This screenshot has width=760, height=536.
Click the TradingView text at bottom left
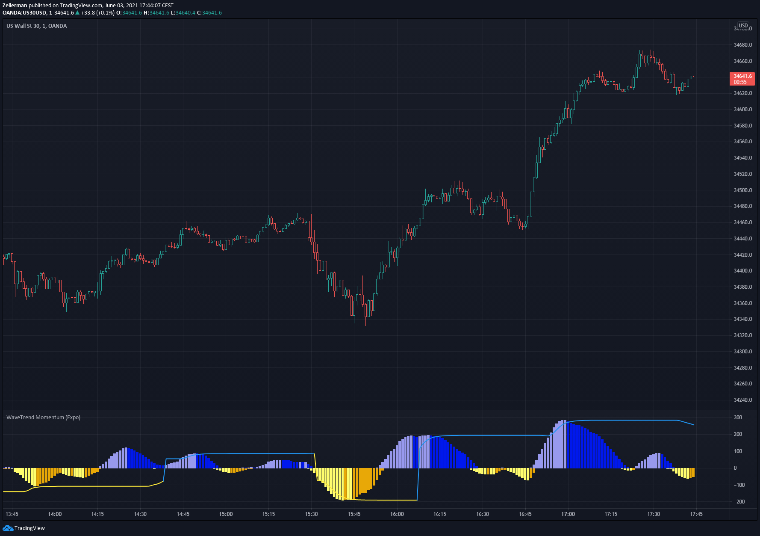click(x=29, y=528)
